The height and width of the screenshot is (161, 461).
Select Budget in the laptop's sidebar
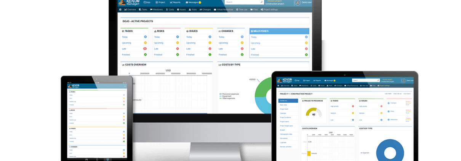(282, 130)
